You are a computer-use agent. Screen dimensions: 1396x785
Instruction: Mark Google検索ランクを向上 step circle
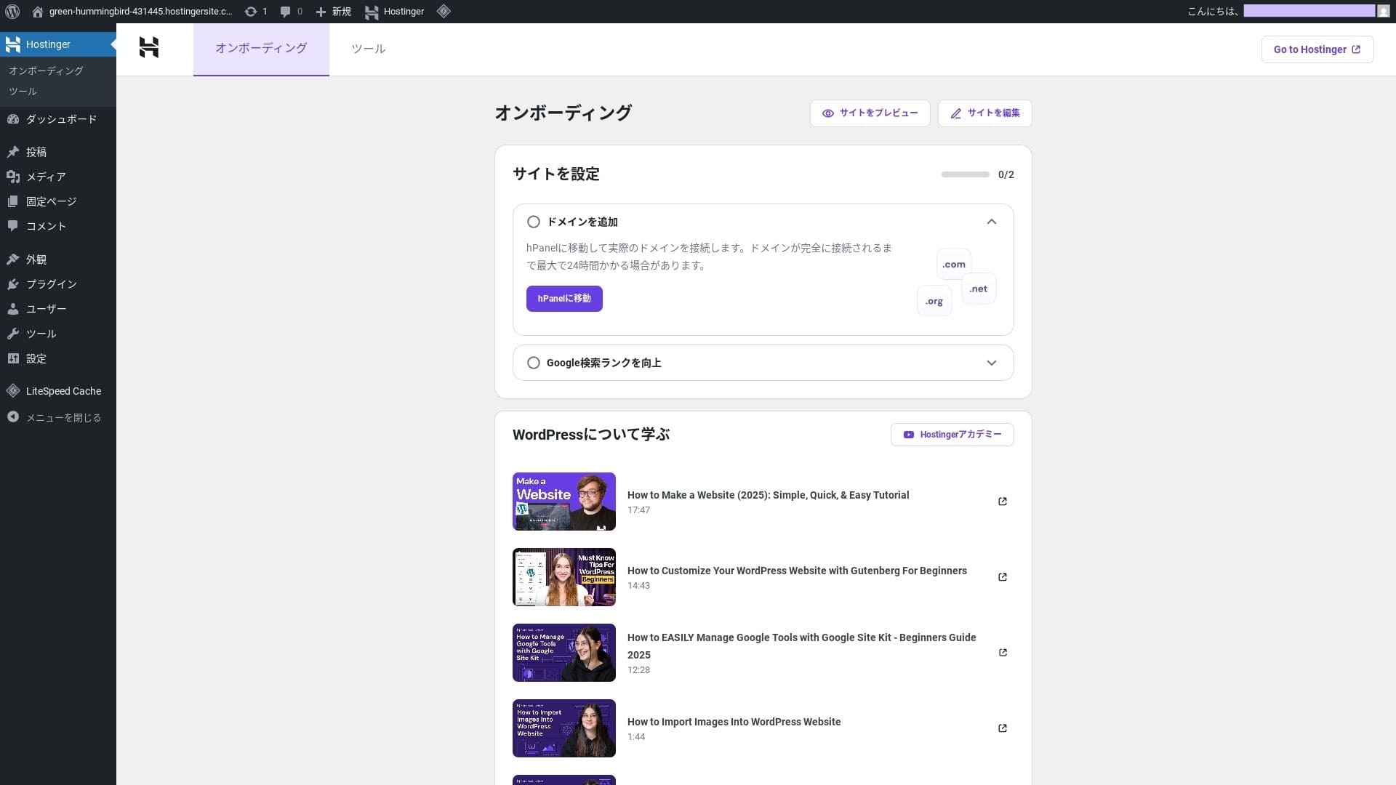[534, 363]
